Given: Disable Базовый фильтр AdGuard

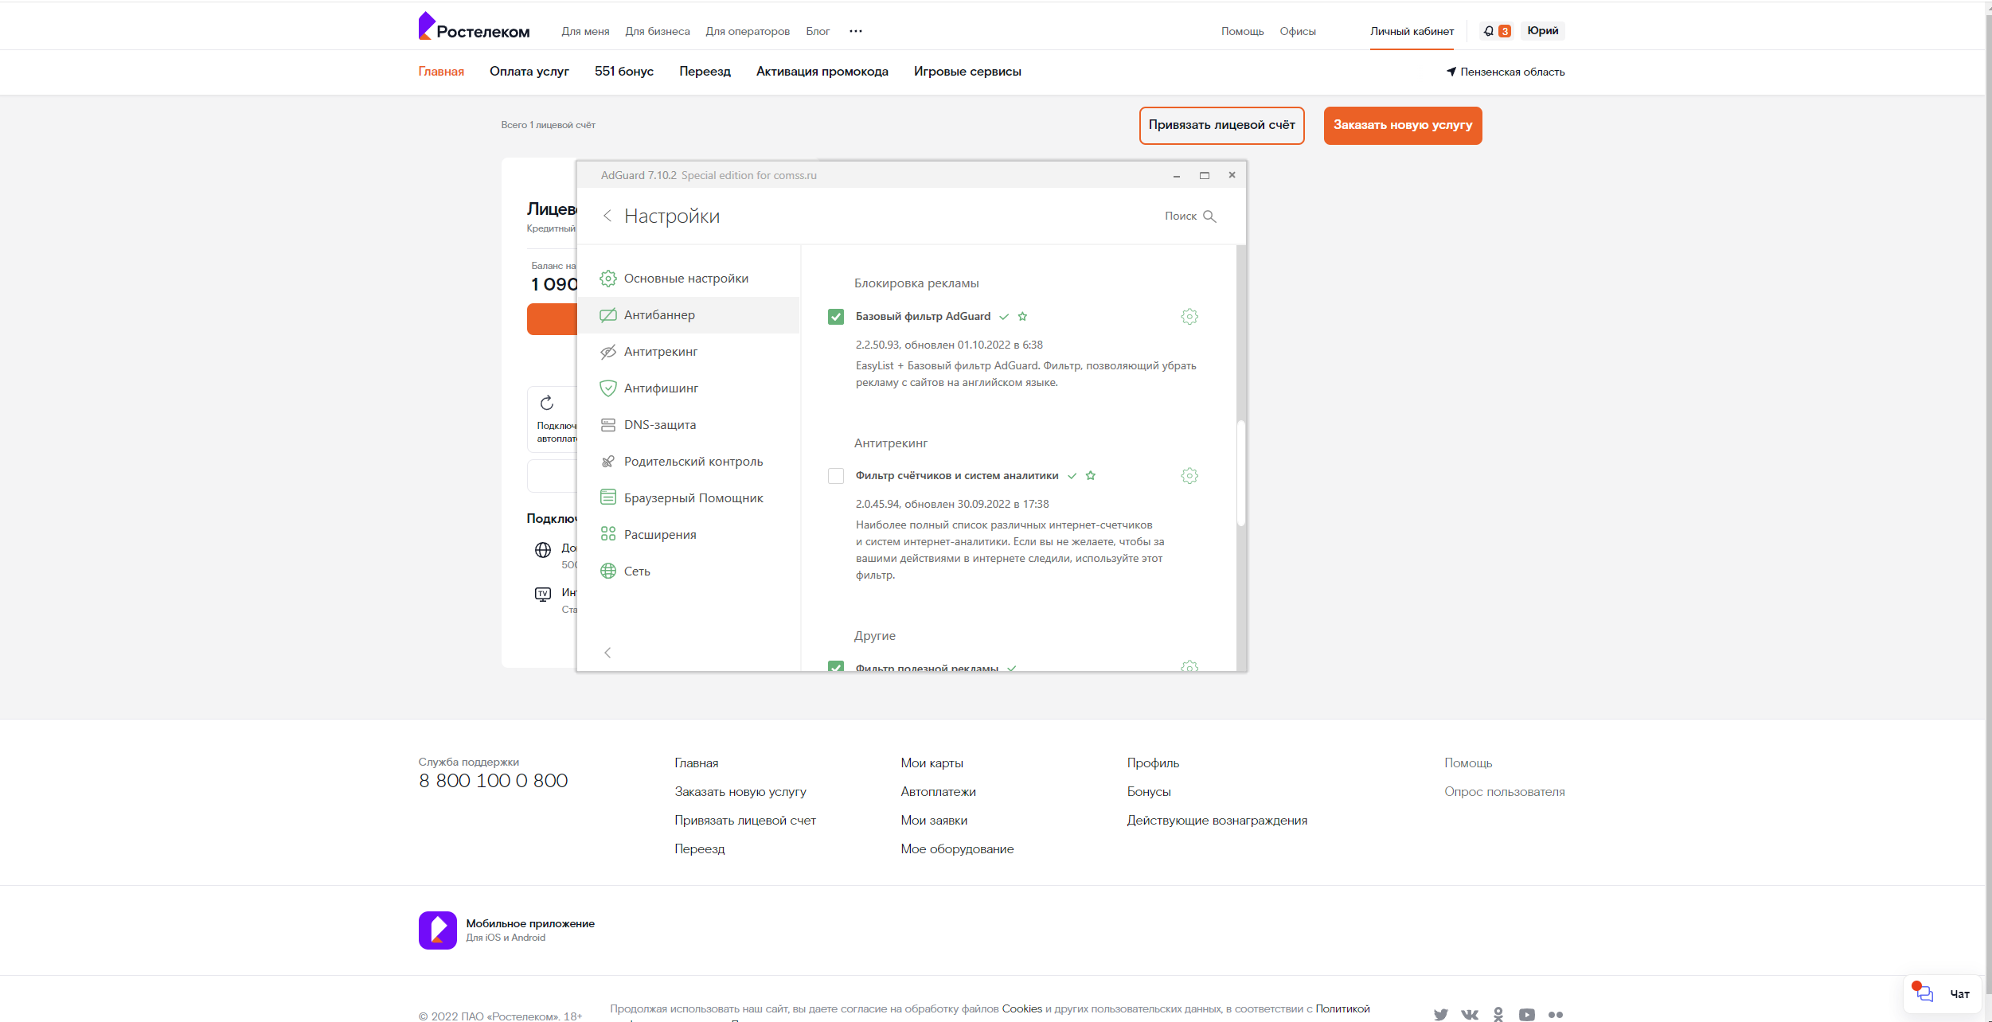Looking at the screenshot, I should 836,316.
